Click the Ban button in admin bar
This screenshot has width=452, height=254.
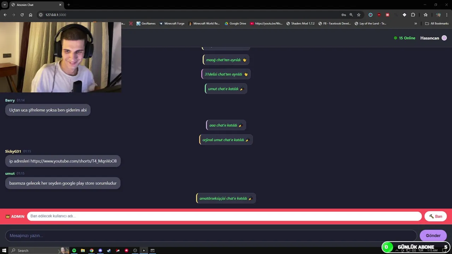point(435,216)
